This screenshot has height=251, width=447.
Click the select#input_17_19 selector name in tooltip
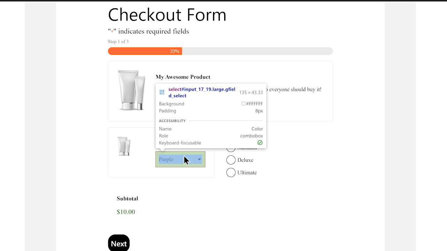(x=202, y=92)
